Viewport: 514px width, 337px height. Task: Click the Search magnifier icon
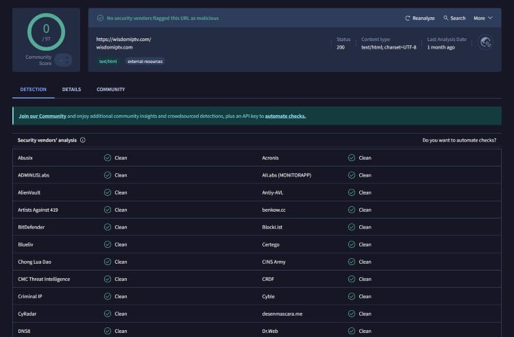point(445,18)
